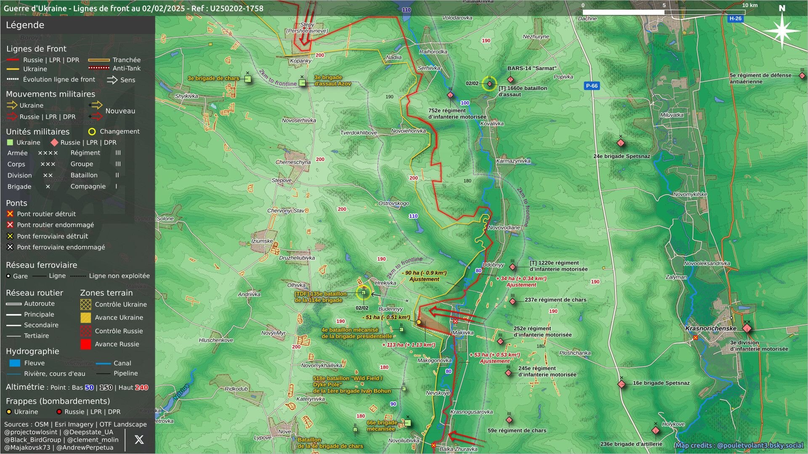Click the Druzheliubivka village label
The width and height of the screenshot is (808, 454).
[x=297, y=258]
